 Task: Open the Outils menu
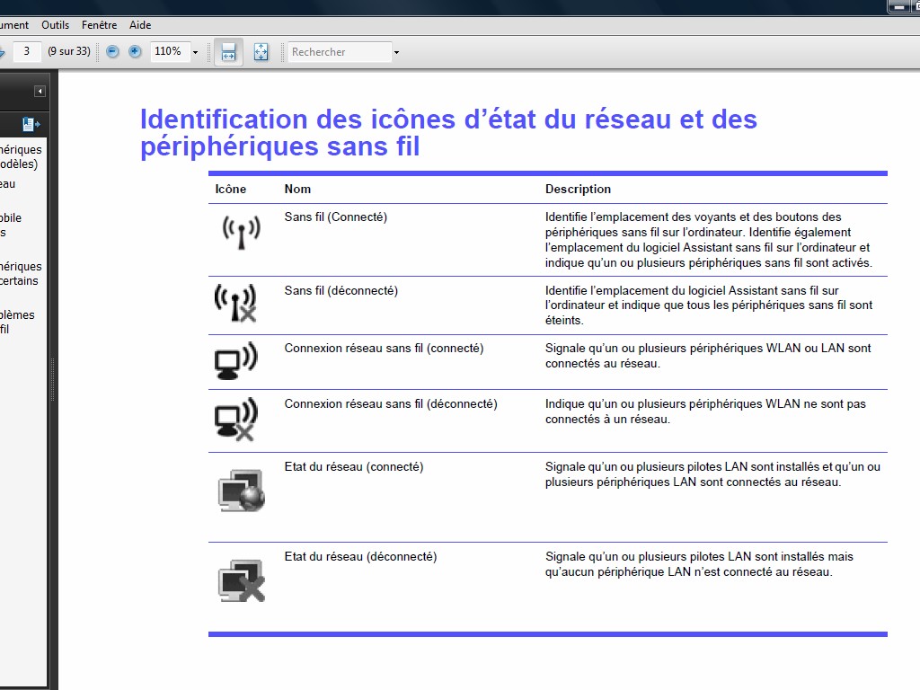click(x=55, y=25)
